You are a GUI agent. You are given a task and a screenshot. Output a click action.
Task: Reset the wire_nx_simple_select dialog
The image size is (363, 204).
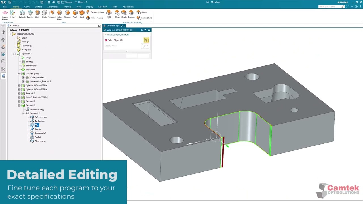pyautogui.click(x=142, y=30)
